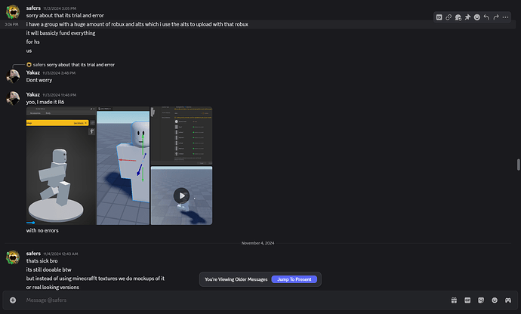Play the attached video
The width and height of the screenshot is (521, 314).
pos(181,195)
